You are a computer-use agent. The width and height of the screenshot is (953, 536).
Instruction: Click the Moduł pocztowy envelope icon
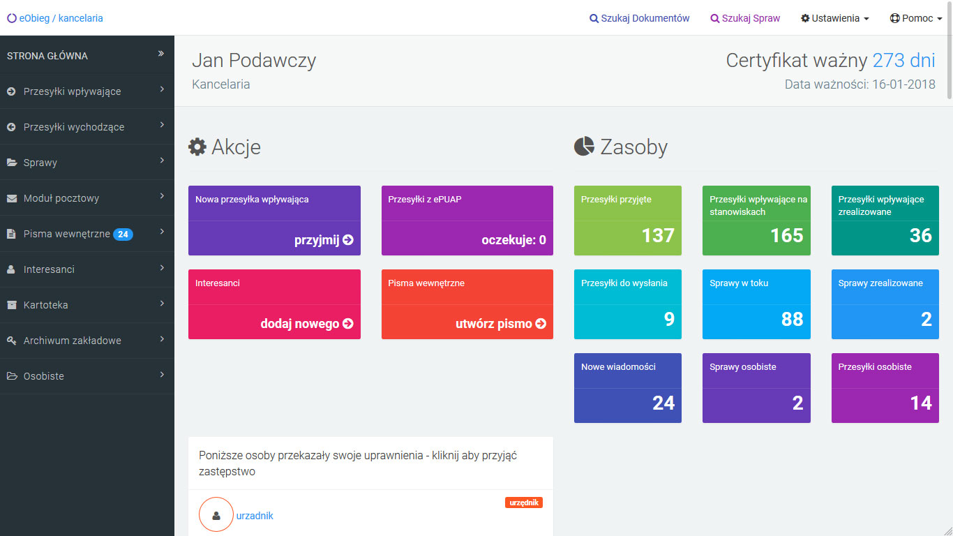tap(11, 198)
